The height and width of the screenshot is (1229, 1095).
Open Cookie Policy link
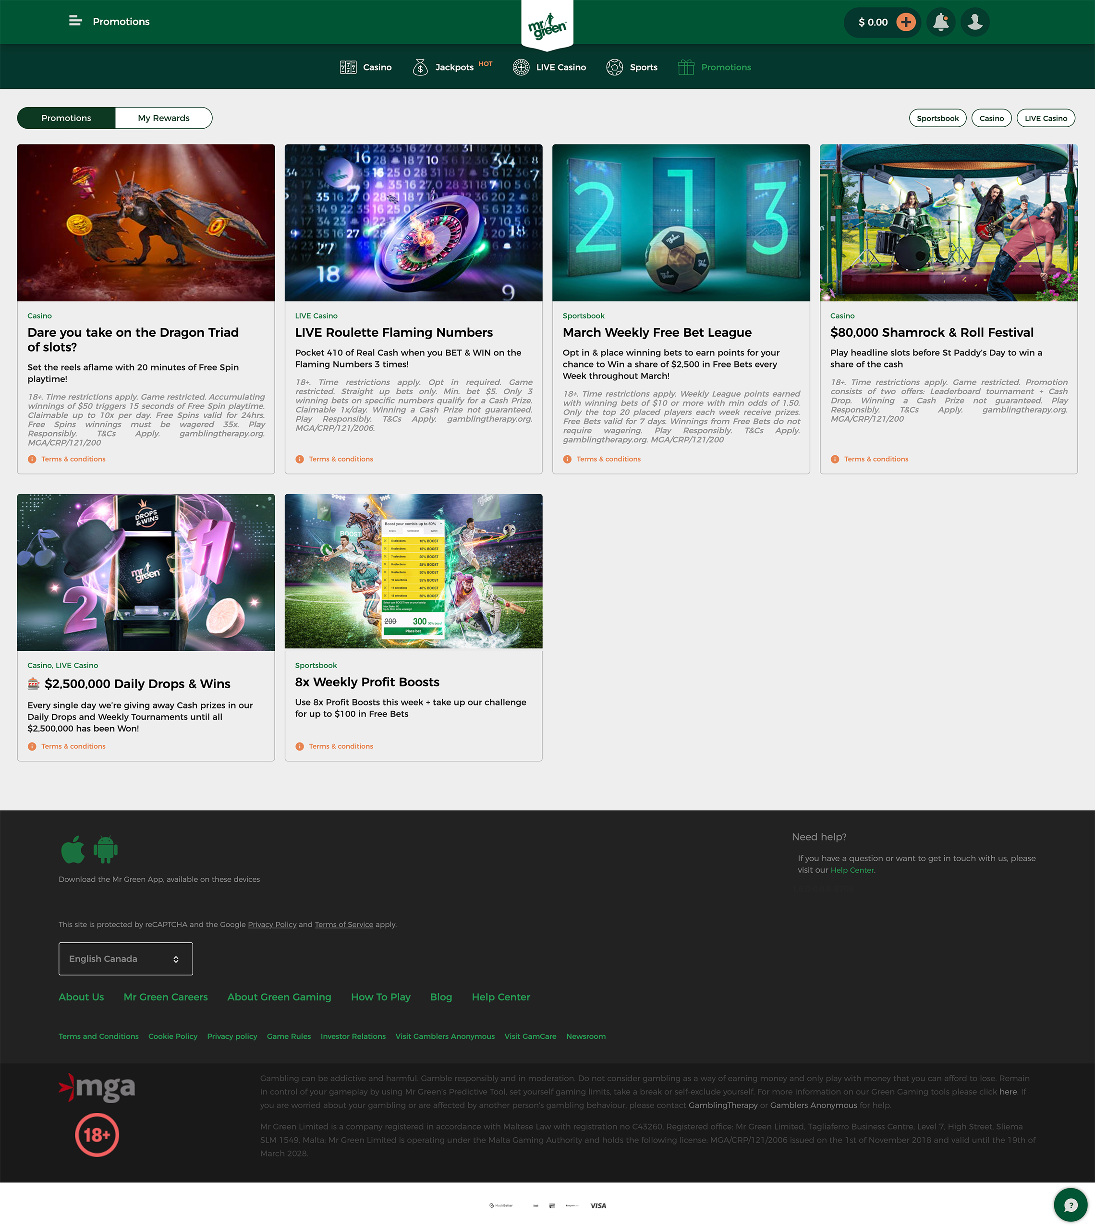click(173, 1036)
